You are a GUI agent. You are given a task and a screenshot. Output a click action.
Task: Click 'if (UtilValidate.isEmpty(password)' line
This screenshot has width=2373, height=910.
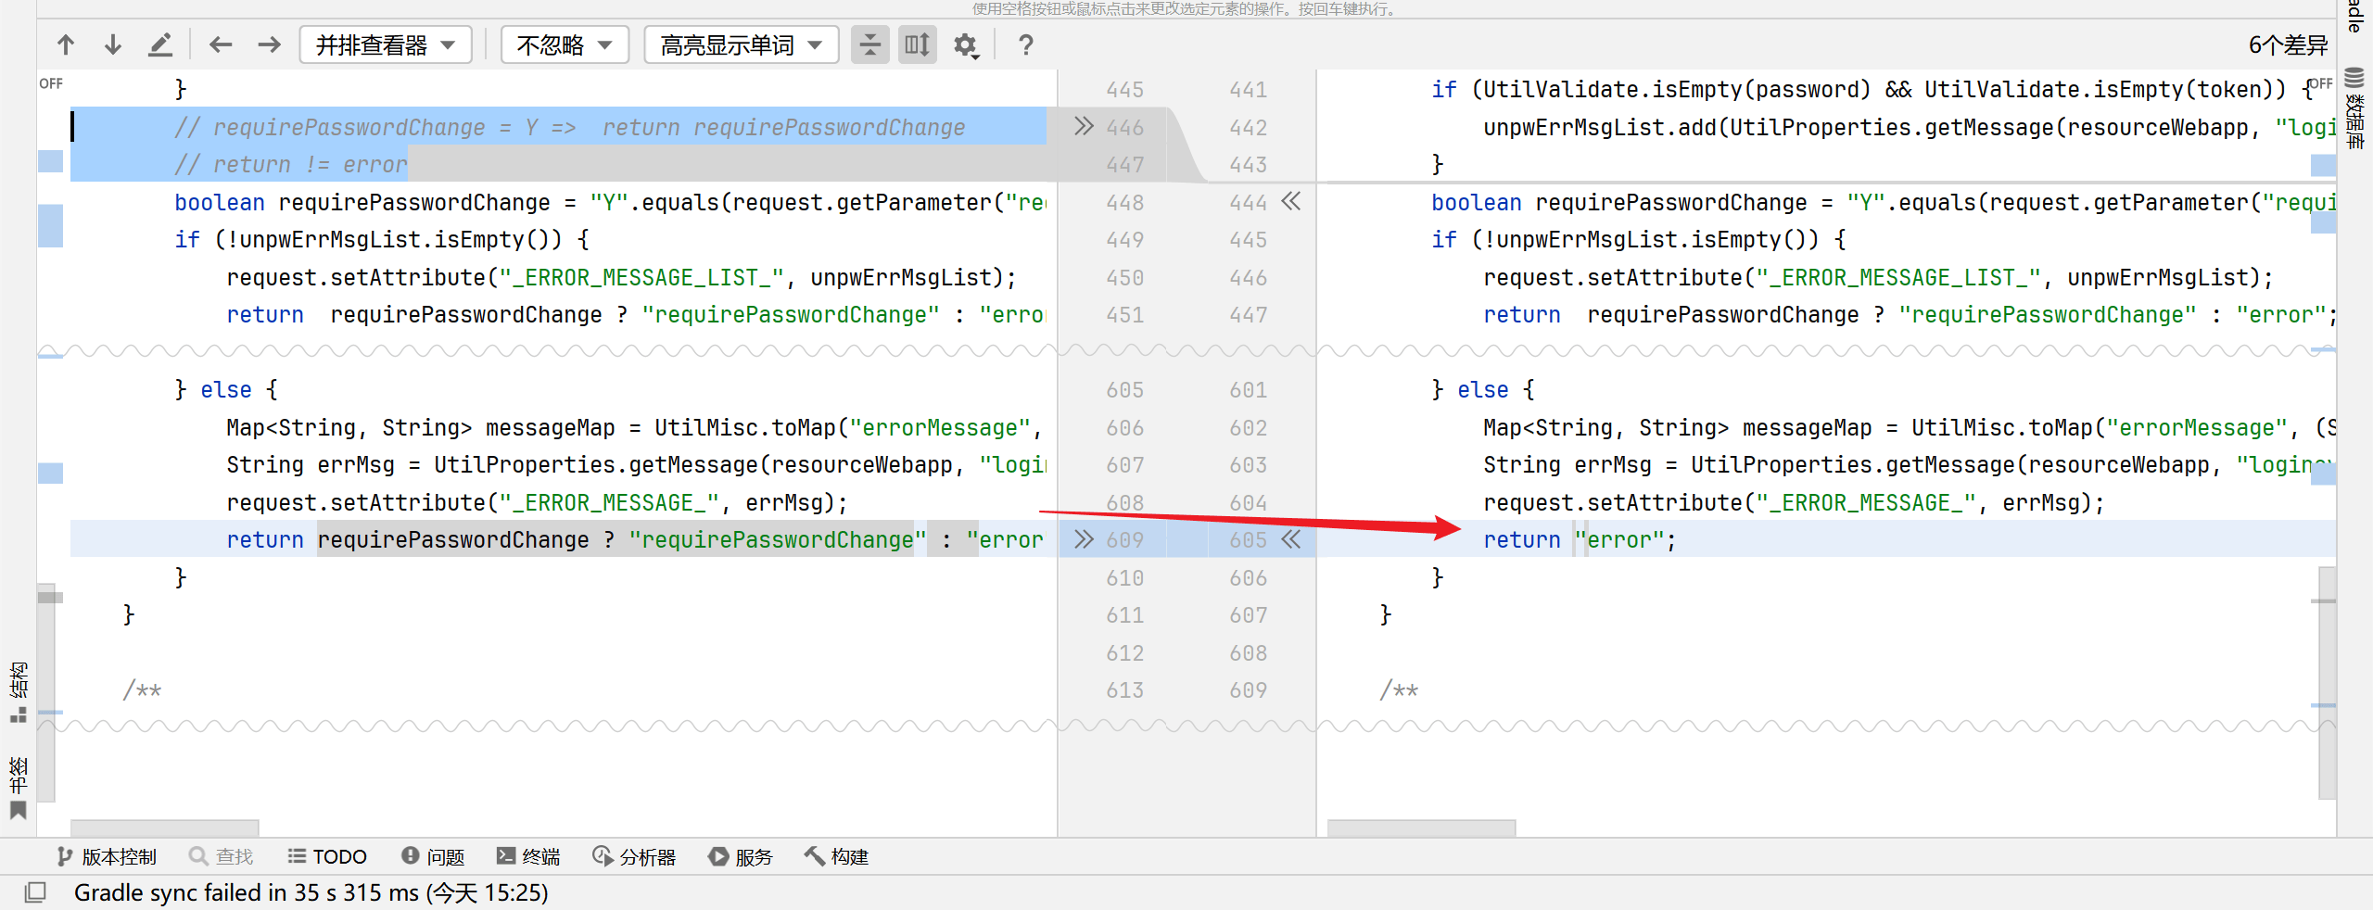pos(1872,89)
